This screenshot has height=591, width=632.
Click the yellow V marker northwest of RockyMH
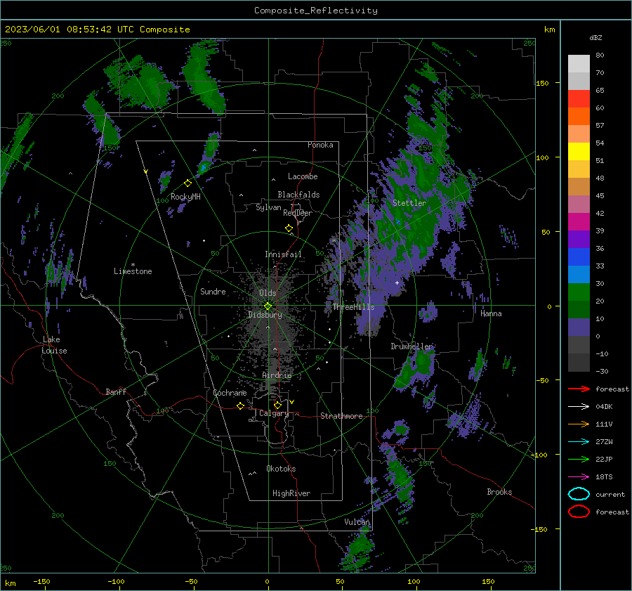146,171
